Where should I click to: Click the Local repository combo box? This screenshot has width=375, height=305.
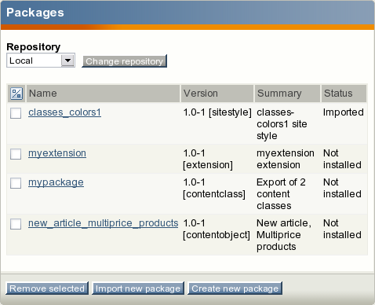[x=41, y=61]
